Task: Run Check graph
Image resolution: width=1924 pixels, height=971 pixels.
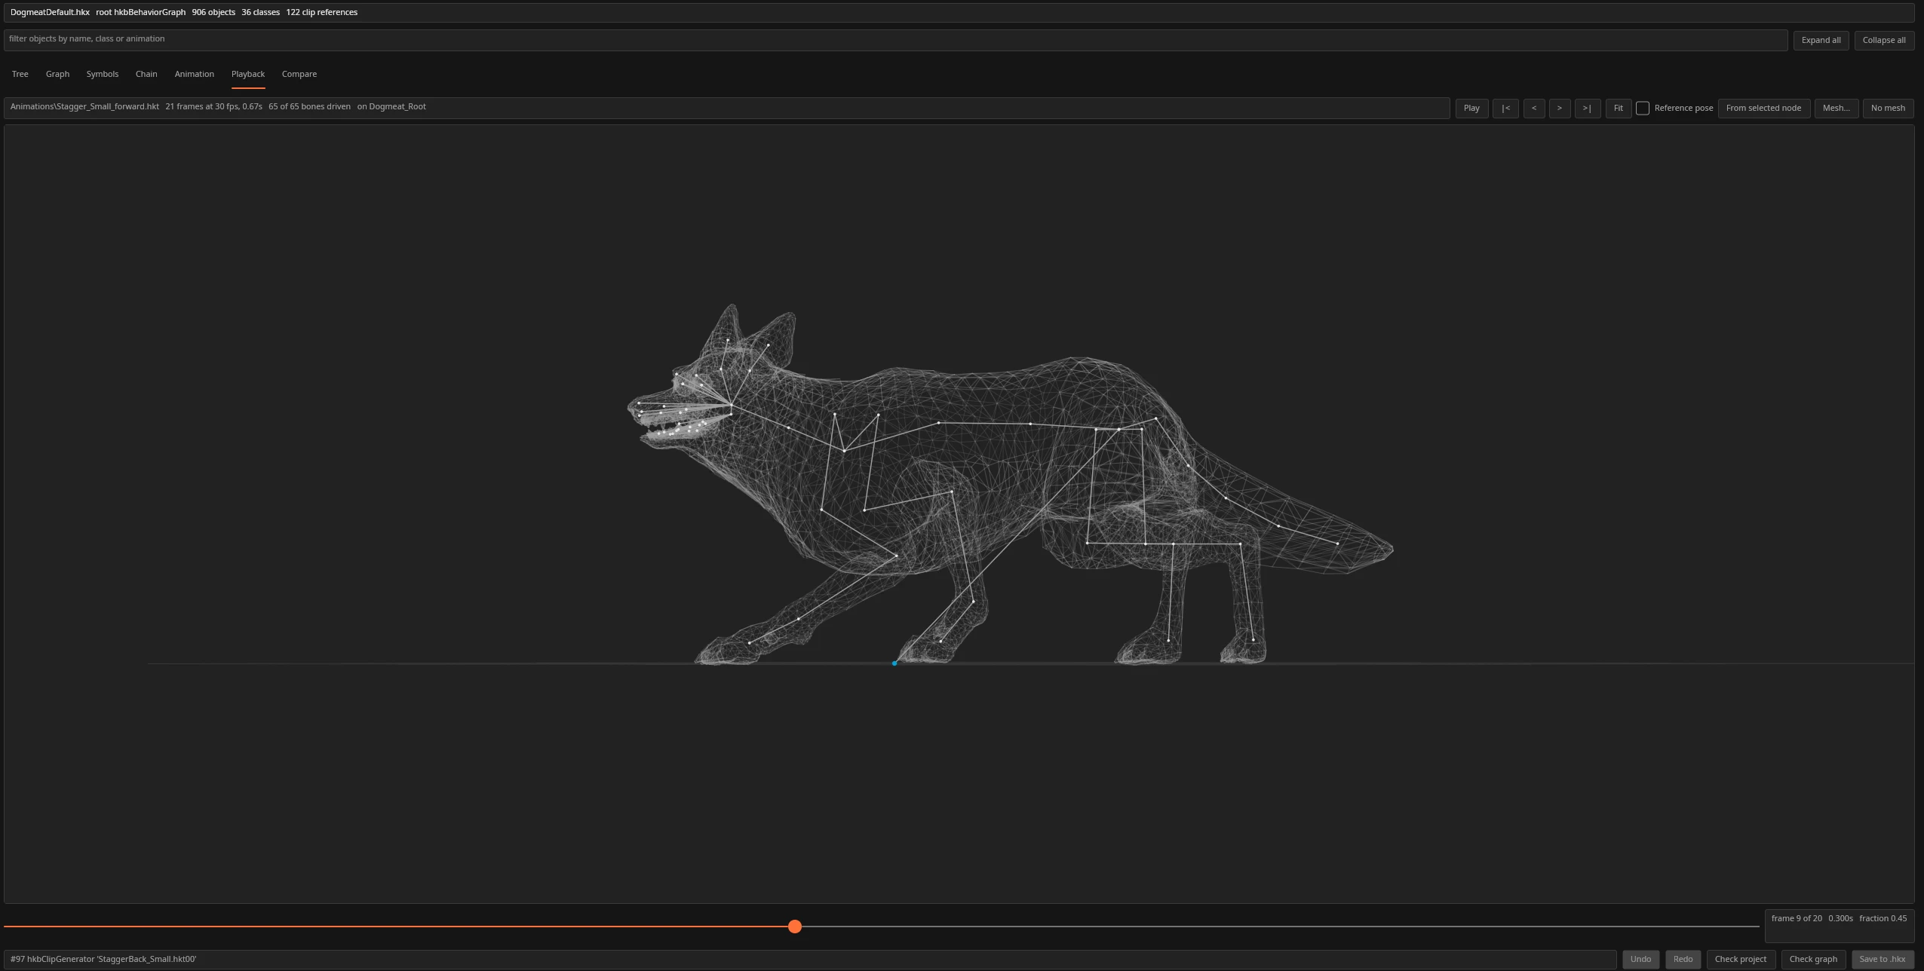Action: [1813, 959]
